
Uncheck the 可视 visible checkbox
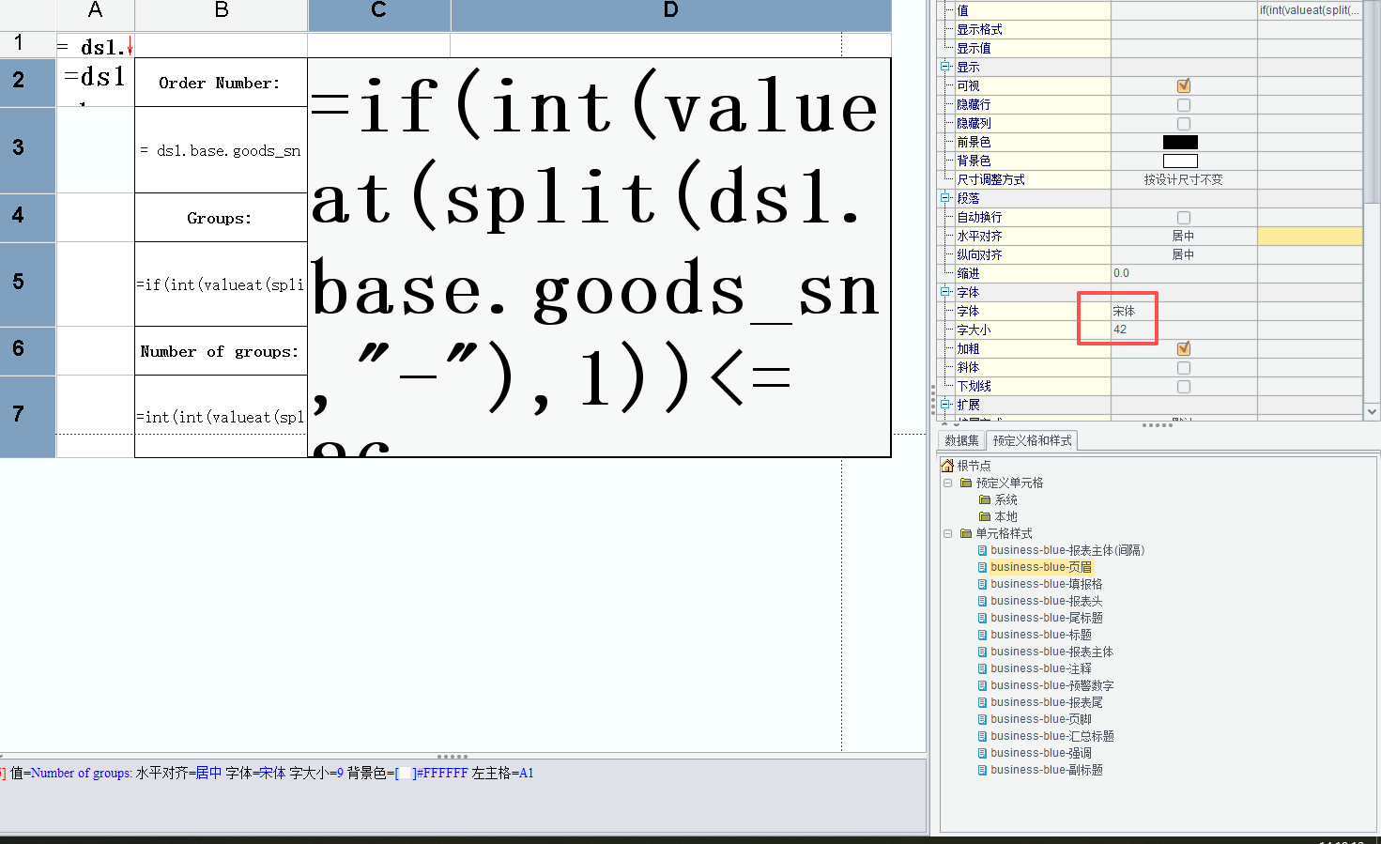[1183, 85]
